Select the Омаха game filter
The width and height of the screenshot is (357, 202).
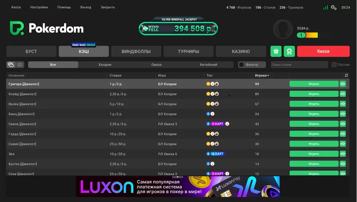[156, 65]
